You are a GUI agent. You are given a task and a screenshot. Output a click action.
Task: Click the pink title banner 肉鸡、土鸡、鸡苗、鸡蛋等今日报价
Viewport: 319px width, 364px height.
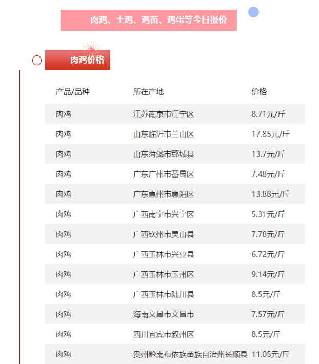[x=149, y=20]
